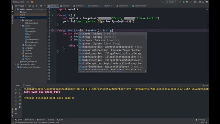Open bottom tool window settings gear
Image resolution: width=220 pixels, height=124 pixels.
tap(203, 85)
